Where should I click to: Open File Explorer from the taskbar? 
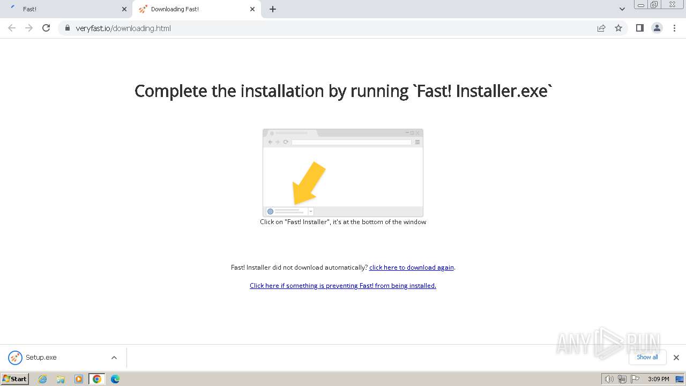(x=61, y=379)
